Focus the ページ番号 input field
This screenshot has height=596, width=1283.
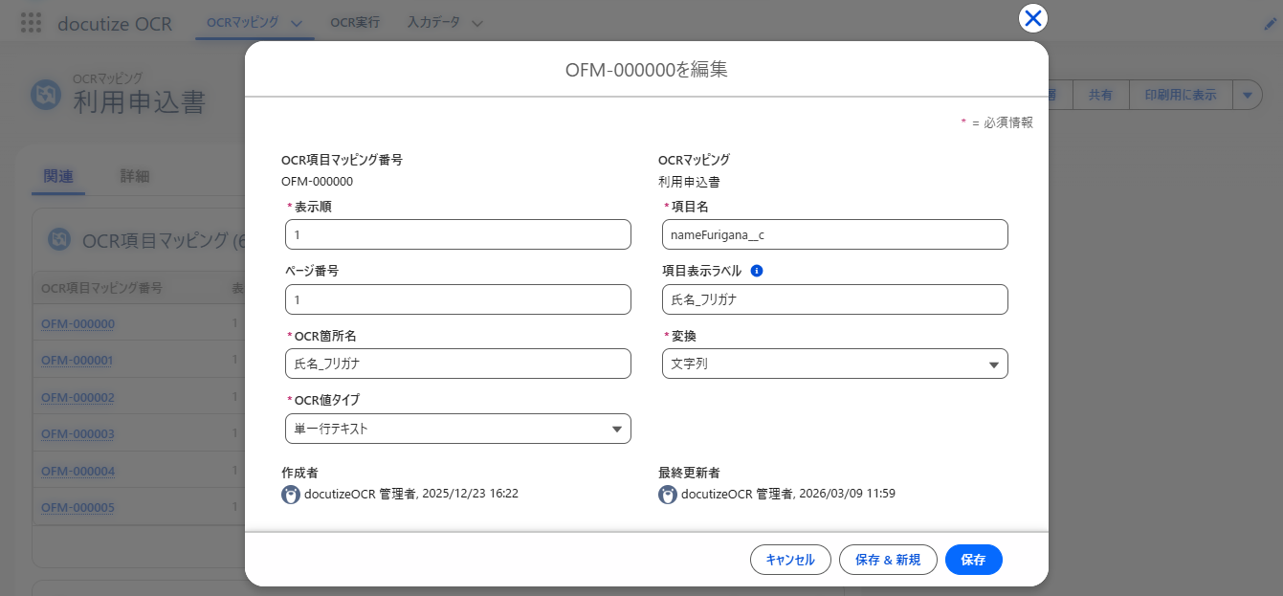[457, 299]
